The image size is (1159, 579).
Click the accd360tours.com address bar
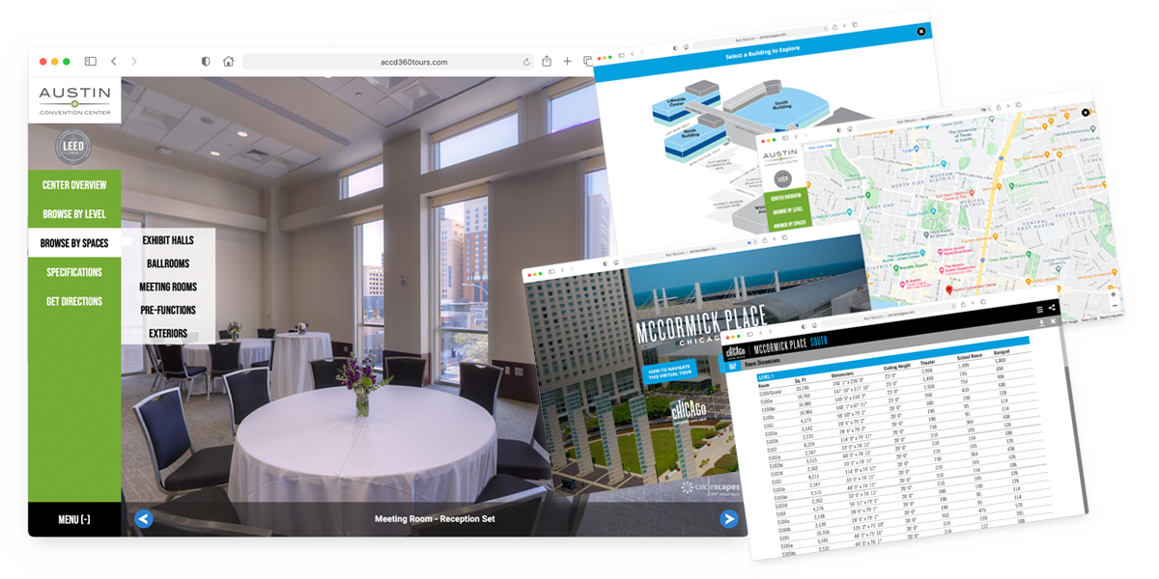click(384, 62)
